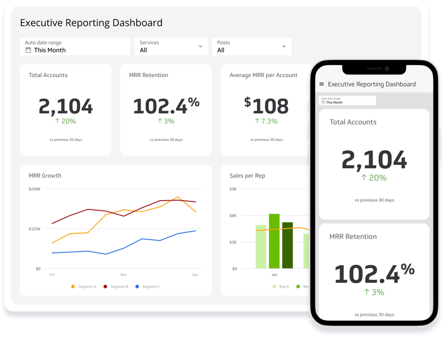Click the Segment C blue legend dot
Image resolution: width=445 pixels, height=337 pixels.
point(137,286)
